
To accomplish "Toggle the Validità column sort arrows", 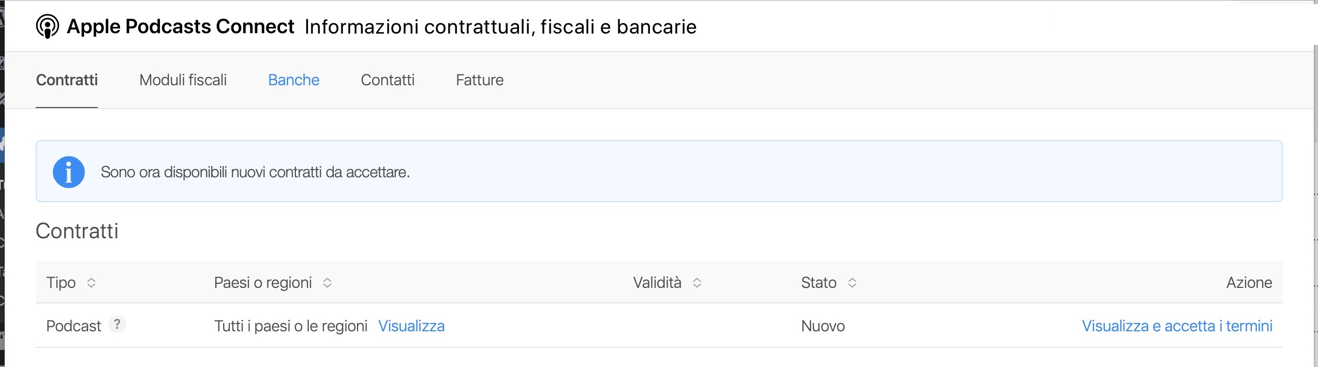I will (x=697, y=283).
